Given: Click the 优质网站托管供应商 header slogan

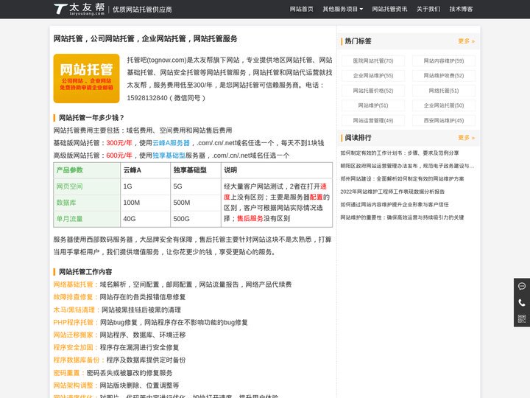Looking at the screenshot, I should pos(142,10).
